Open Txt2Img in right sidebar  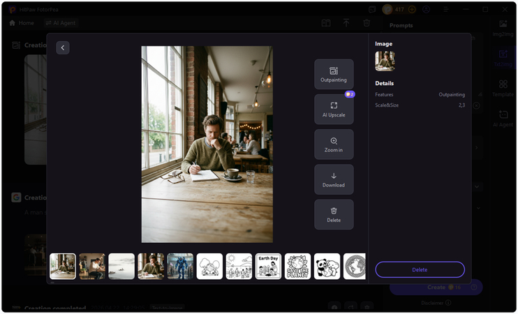pos(503,58)
